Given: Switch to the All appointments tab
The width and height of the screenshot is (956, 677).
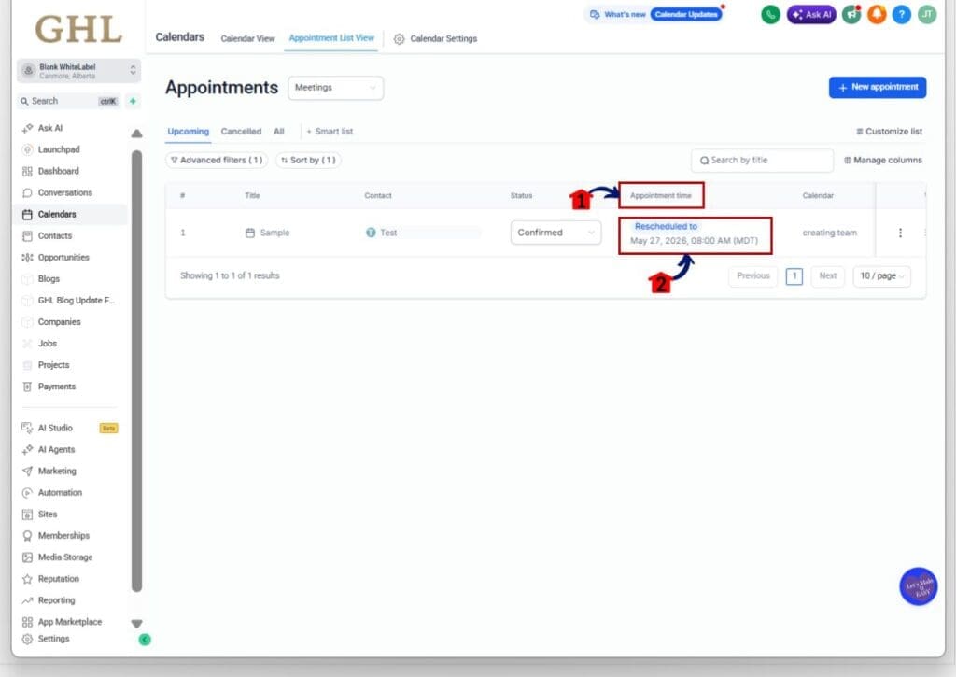Looking at the screenshot, I should point(278,131).
